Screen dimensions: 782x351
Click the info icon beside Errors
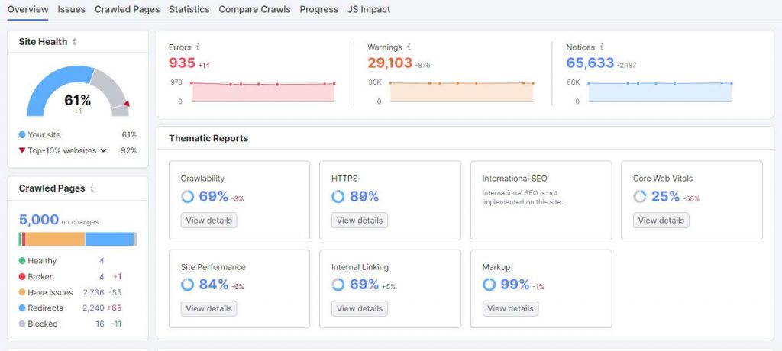click(198, 47)
